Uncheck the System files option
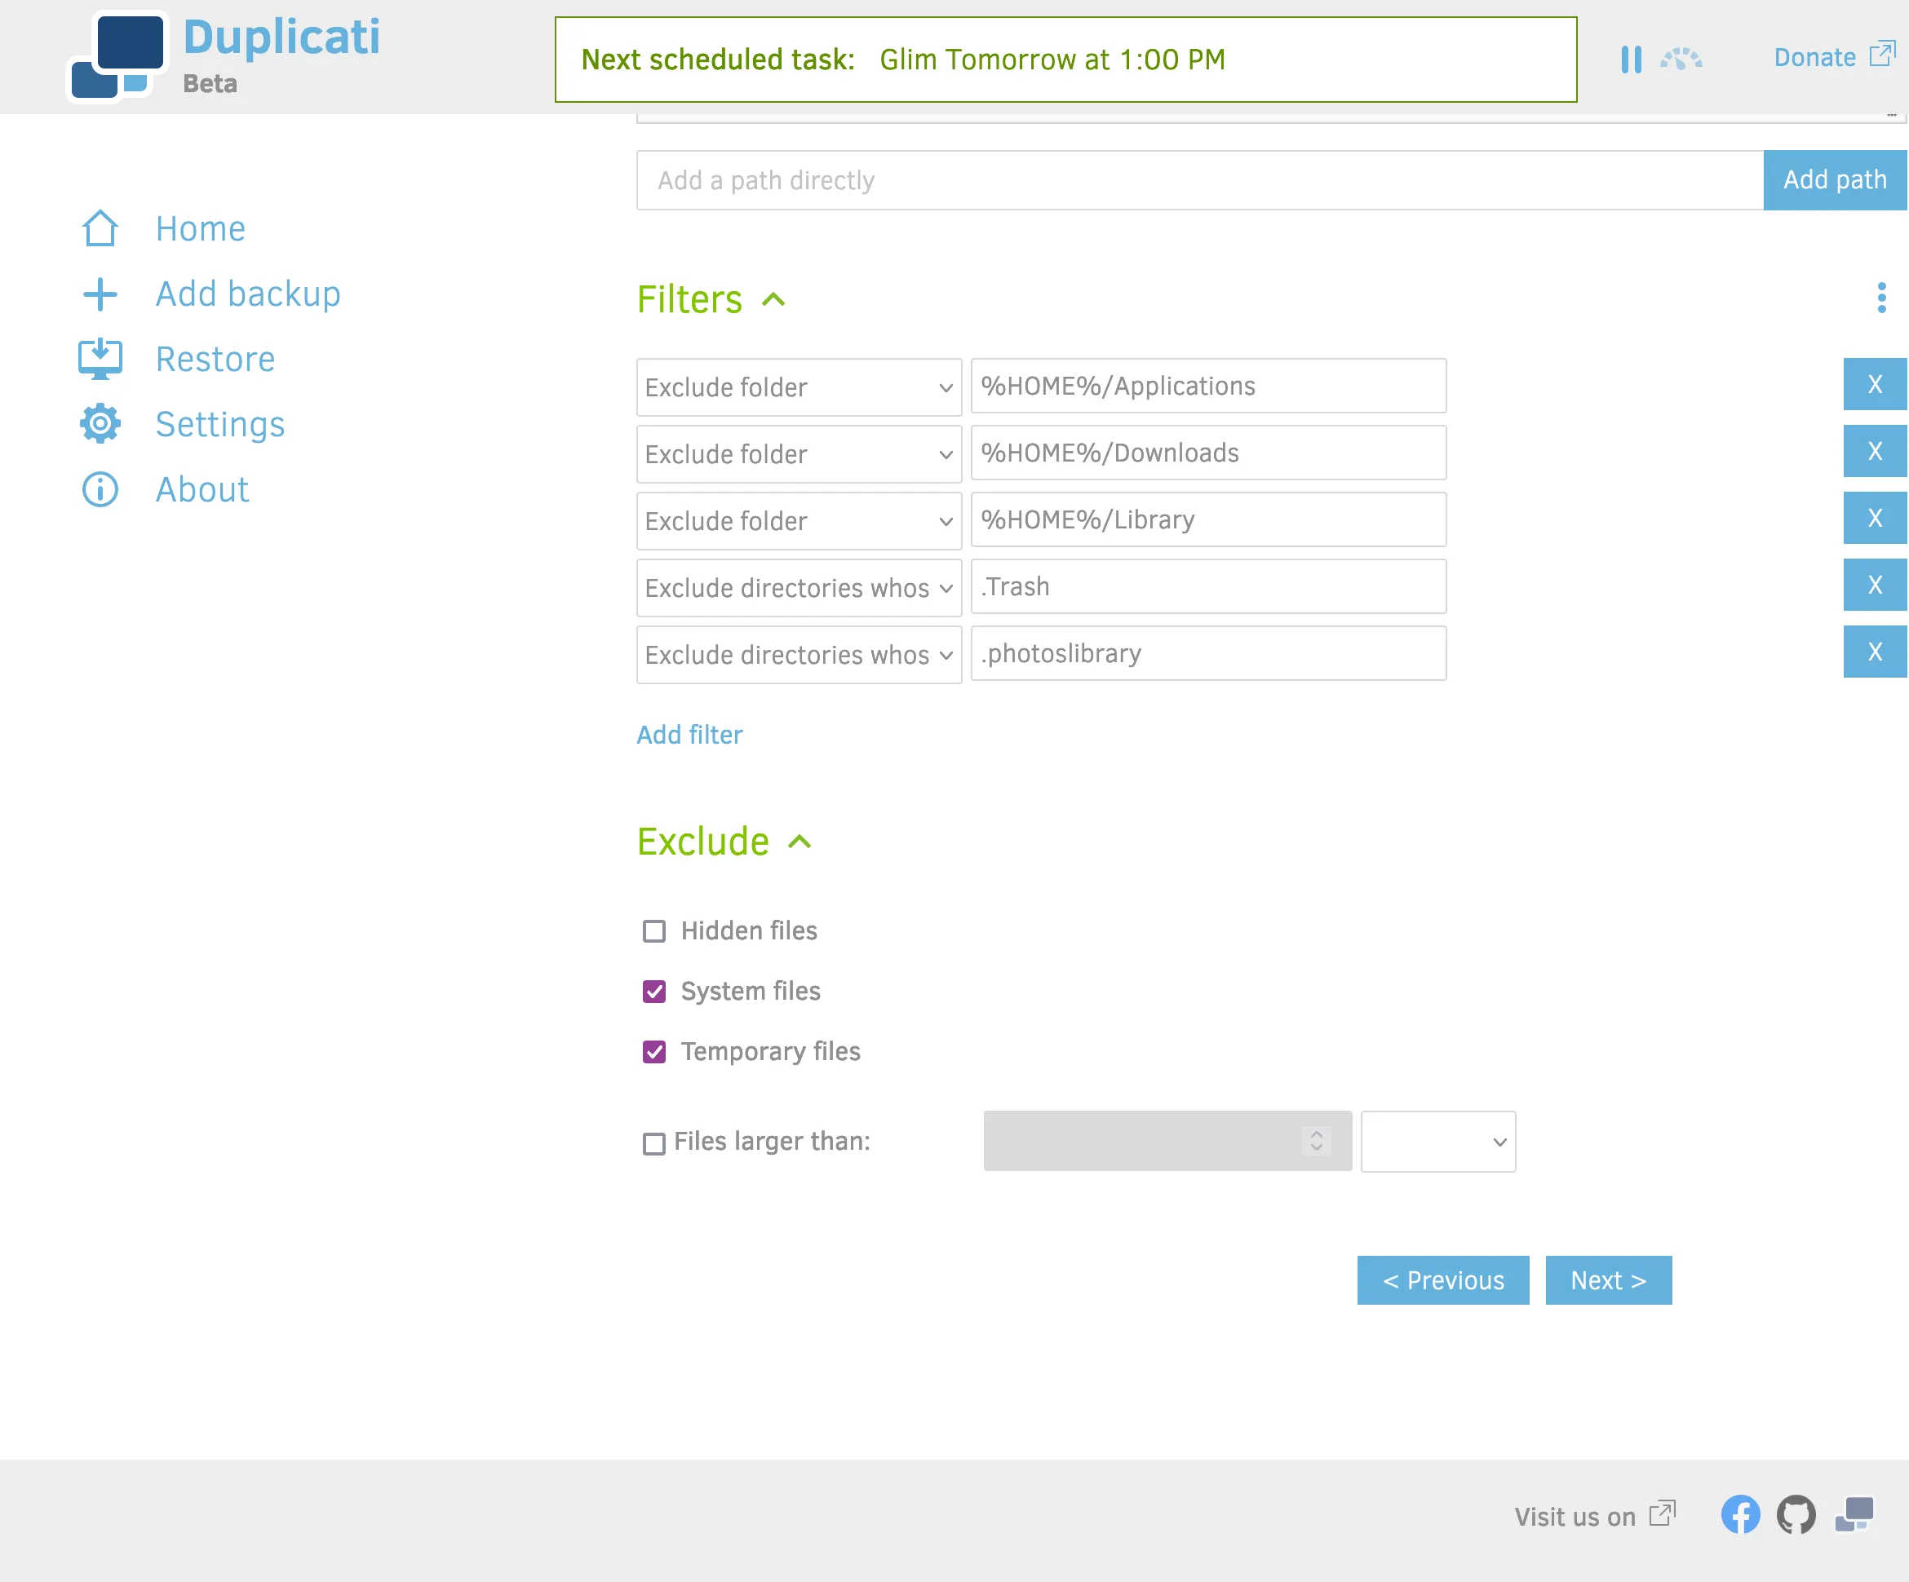Image resolution: width=1909 pixels, height=1582 pixels. 653,992
